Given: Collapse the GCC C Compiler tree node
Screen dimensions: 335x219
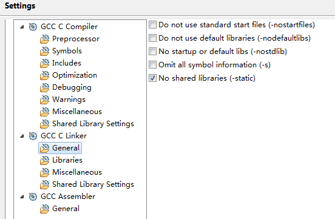Looking at the screenshot, I should [22, 27].
